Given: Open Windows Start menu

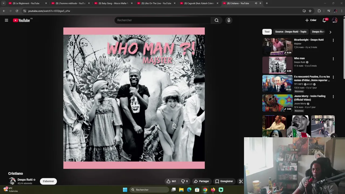Looking at the screenshot, I should [x=125, y=190].
